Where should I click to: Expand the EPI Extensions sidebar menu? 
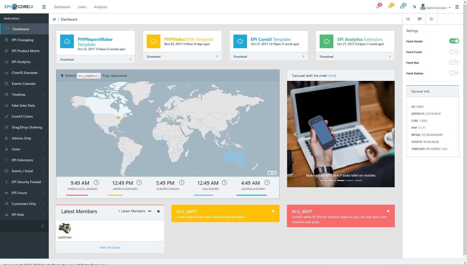(24, 160)
